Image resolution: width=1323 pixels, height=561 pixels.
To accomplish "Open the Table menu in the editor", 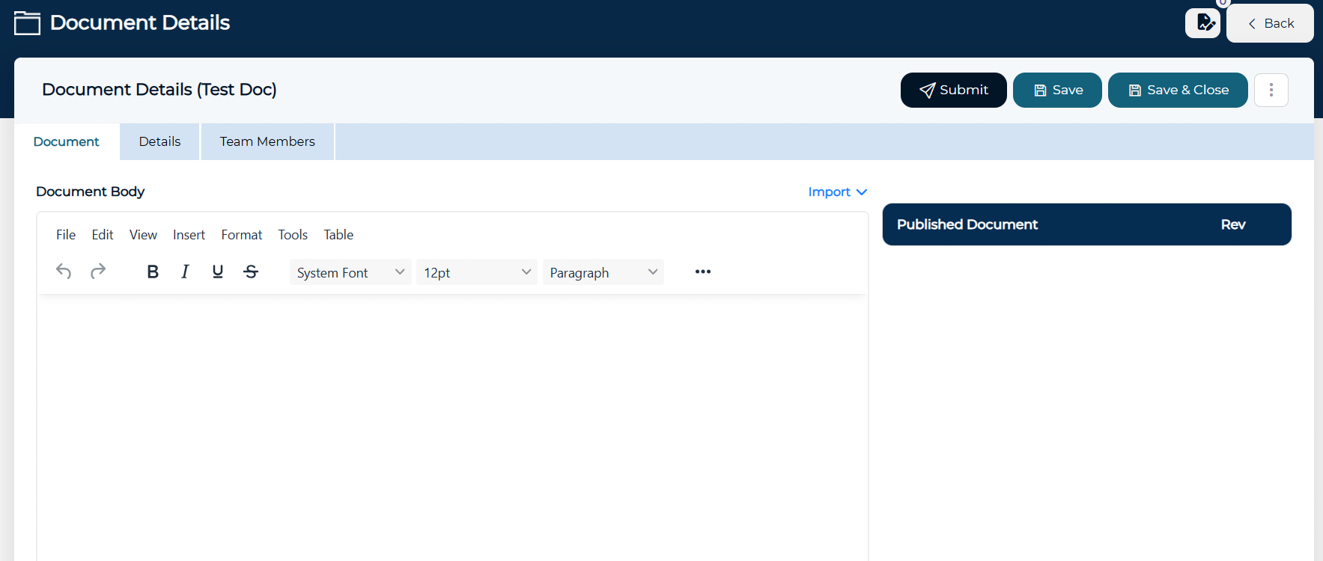I will pyautogui.click(x=338, y=235).
